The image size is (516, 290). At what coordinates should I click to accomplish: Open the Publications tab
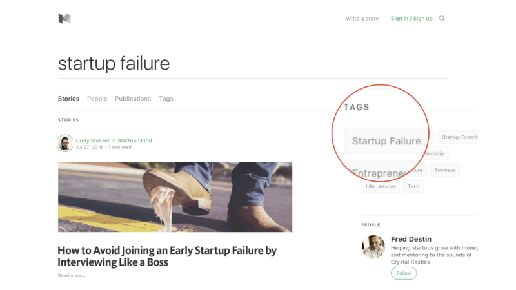click(x=133, y=99)
